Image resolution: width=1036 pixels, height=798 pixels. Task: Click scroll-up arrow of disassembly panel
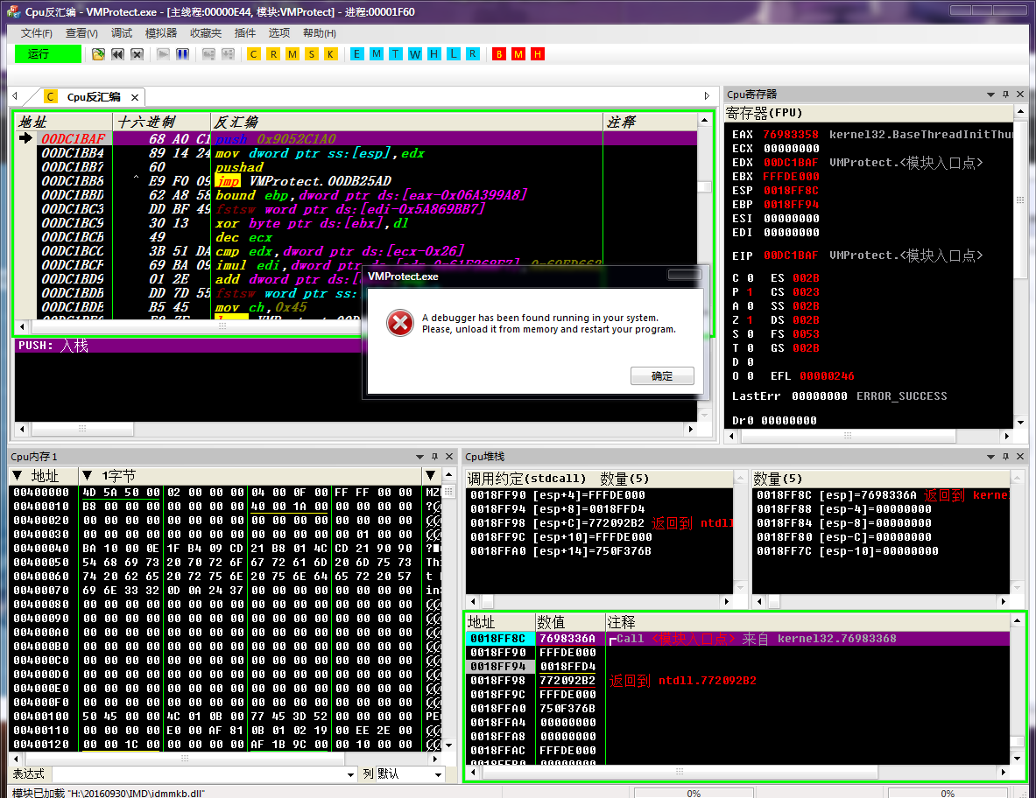pyautogui.click(x=704, y=120)
